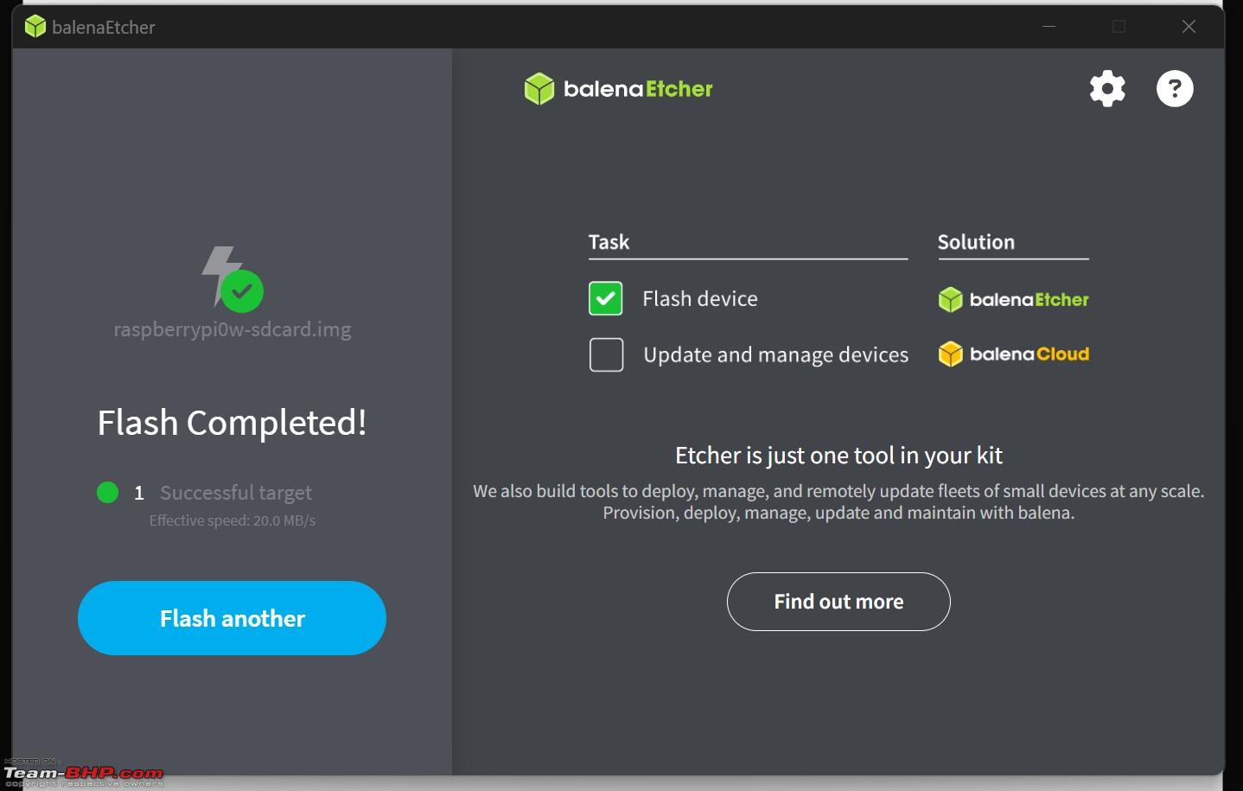
Task: Click the Flash device label
Action: [700, 299]
